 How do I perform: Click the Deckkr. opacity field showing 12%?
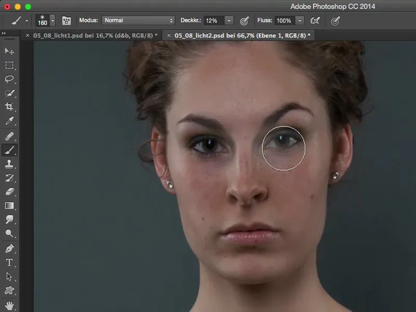pos(214,21)
